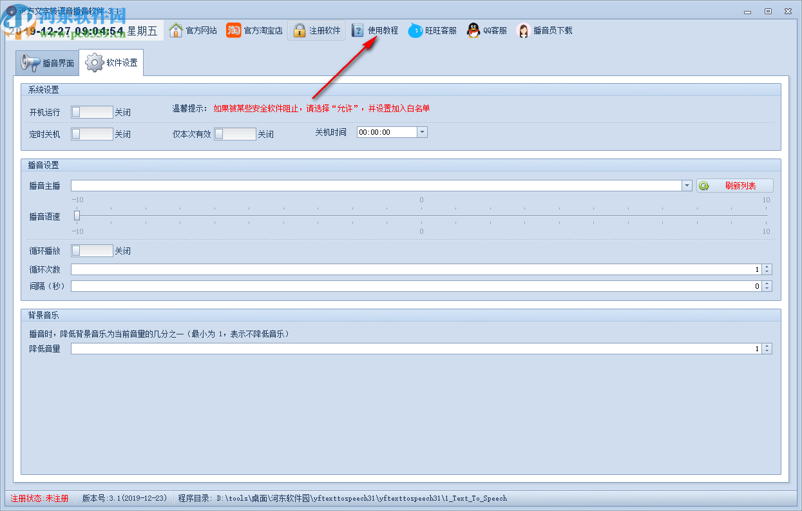Click the megaphone icon on 播音界面 tab

30,63
